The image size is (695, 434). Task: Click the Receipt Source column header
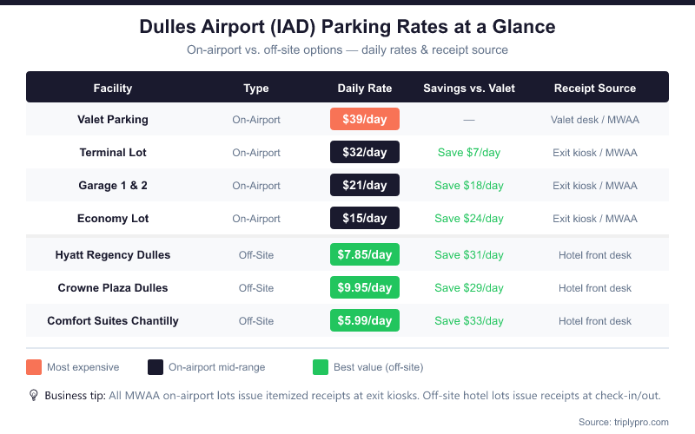[x=595, y=88]
